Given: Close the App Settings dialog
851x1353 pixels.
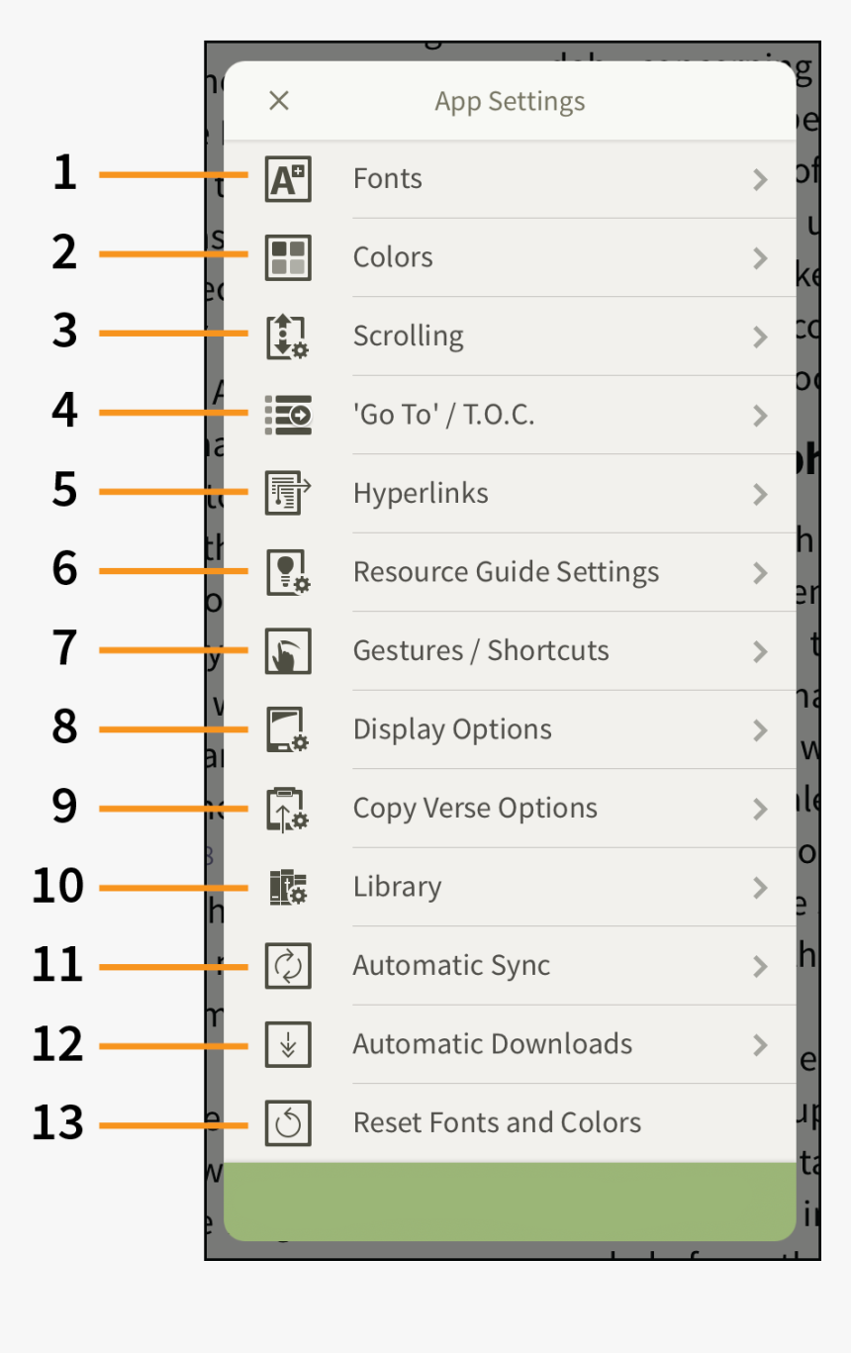Looking at the screenshot, I should [278, 100].
